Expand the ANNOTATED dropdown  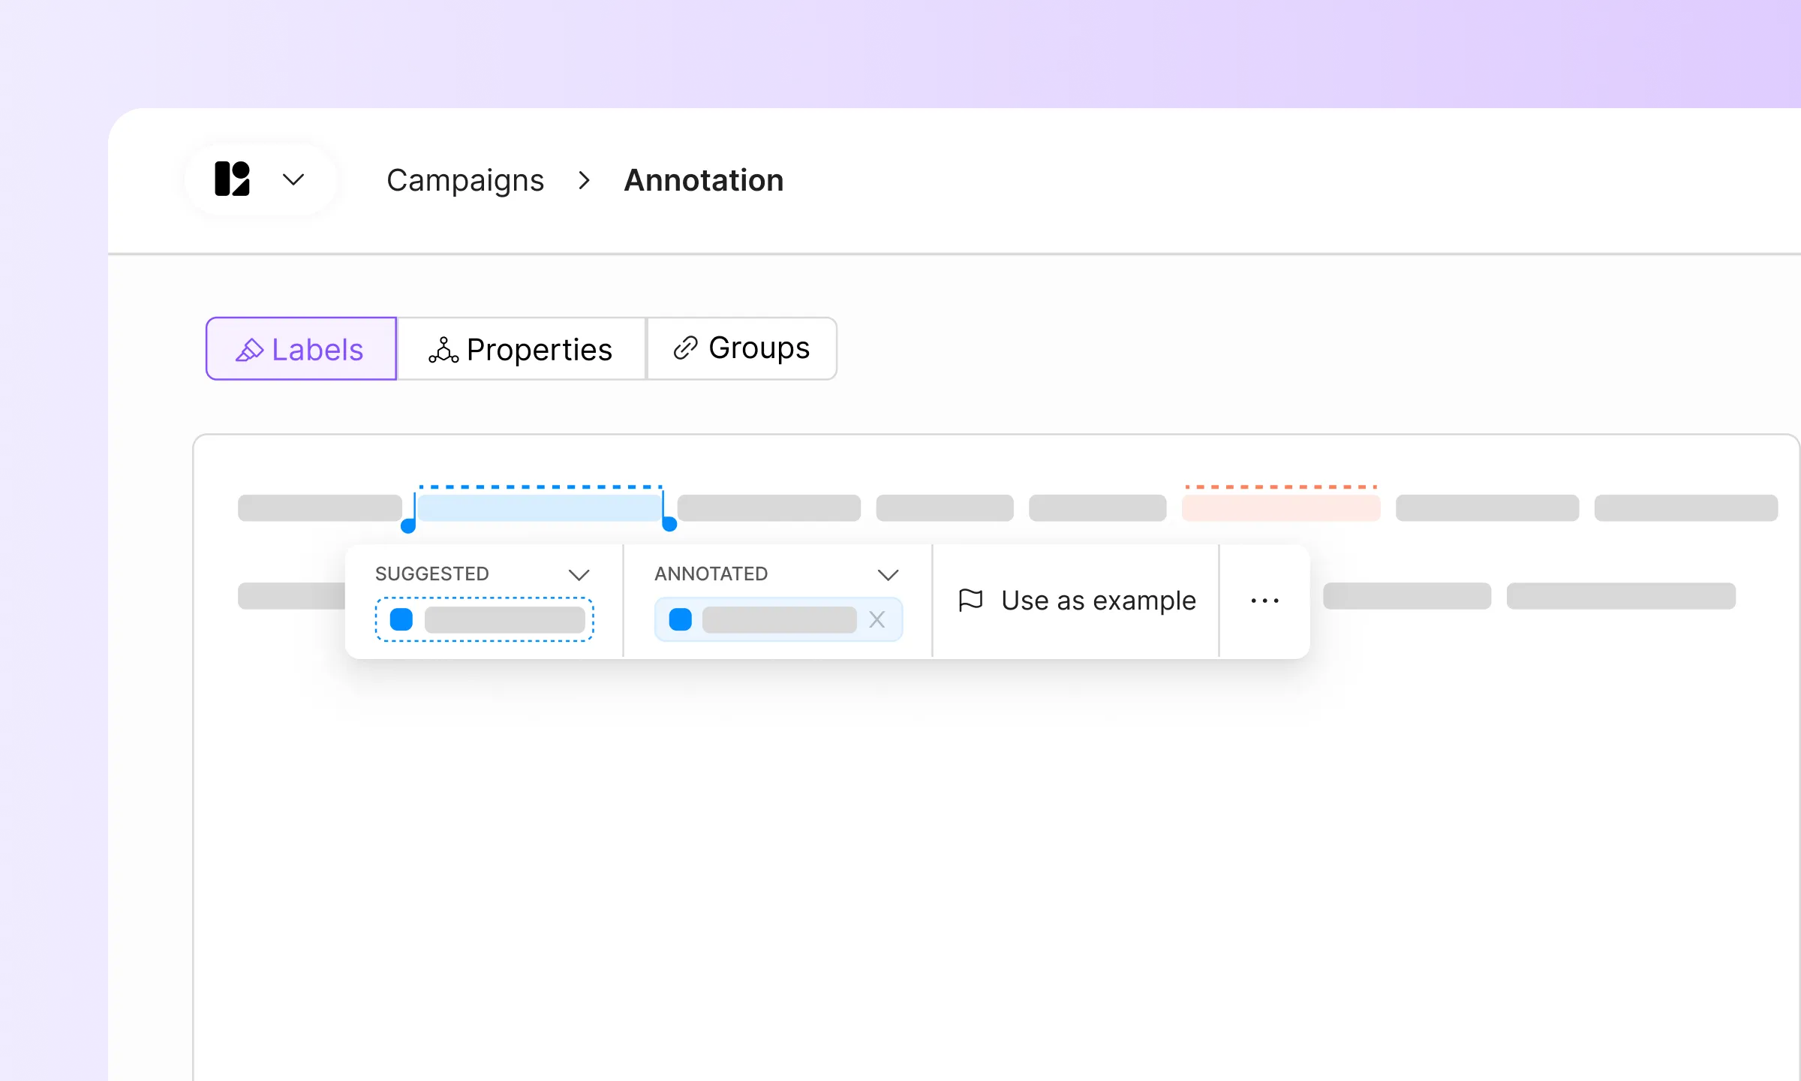(888, 574)
